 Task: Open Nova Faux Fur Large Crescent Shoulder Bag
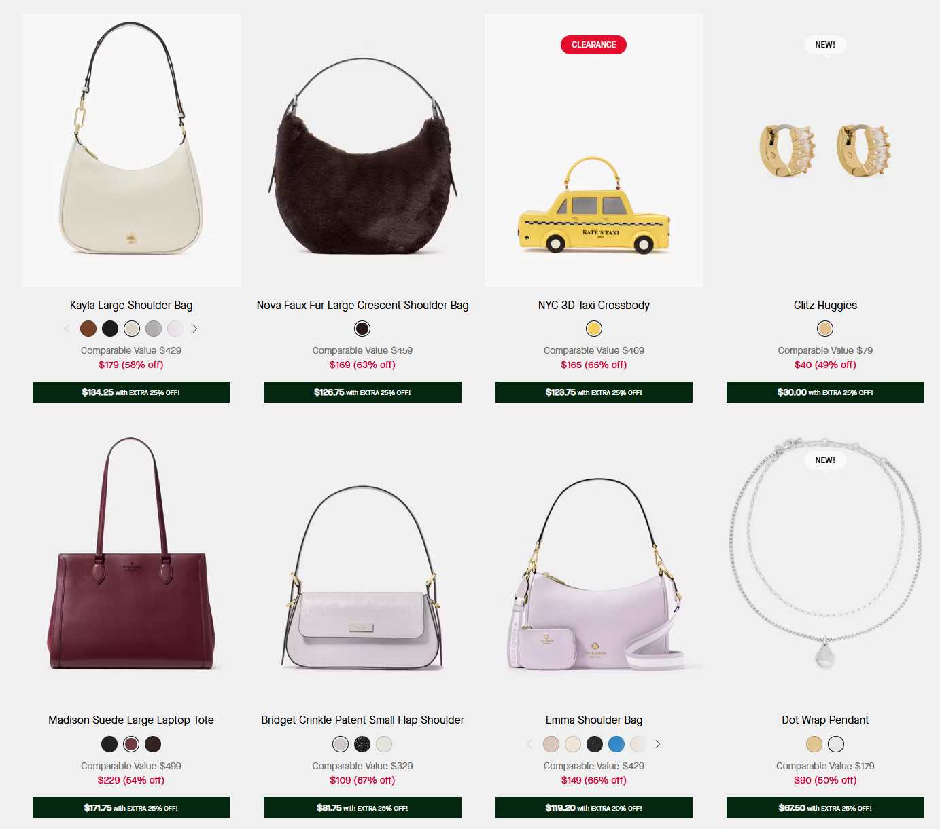coord(362,306)
